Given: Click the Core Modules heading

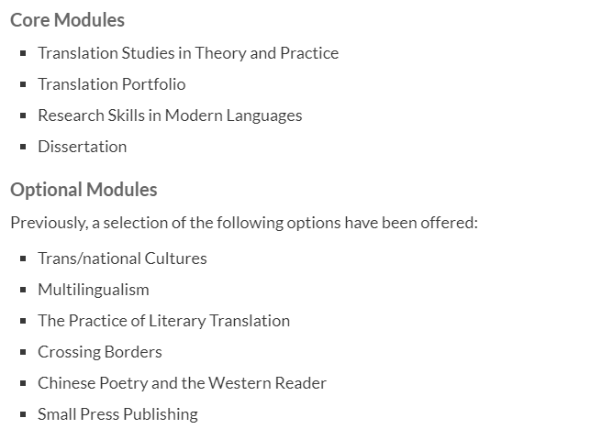Looking at the screenshot, I should pos(67,20).
